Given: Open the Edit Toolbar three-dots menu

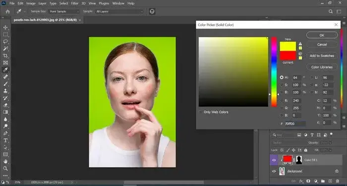Looking at the screenshot, I should tap(5, 176).
